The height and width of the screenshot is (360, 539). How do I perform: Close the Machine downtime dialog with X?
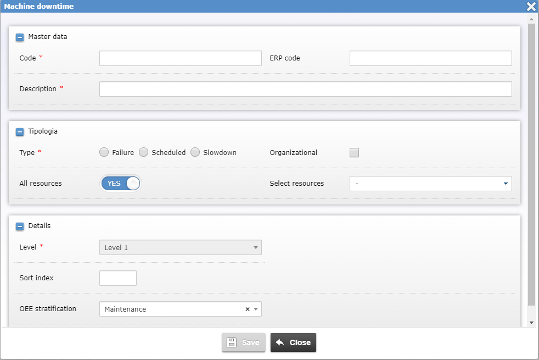click(531, 7)
